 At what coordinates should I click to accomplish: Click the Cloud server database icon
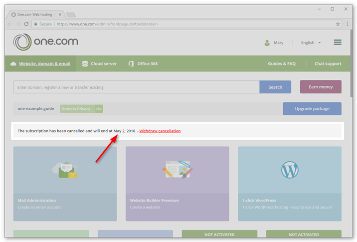click(85, 63)
